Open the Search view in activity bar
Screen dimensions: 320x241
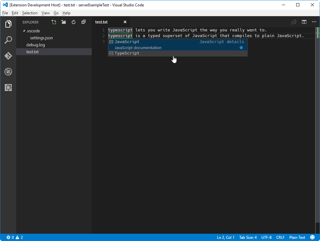pos(8,40)
